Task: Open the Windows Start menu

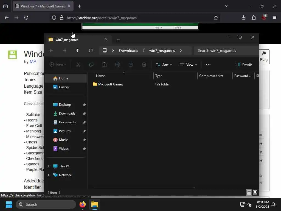Action: 9,204
